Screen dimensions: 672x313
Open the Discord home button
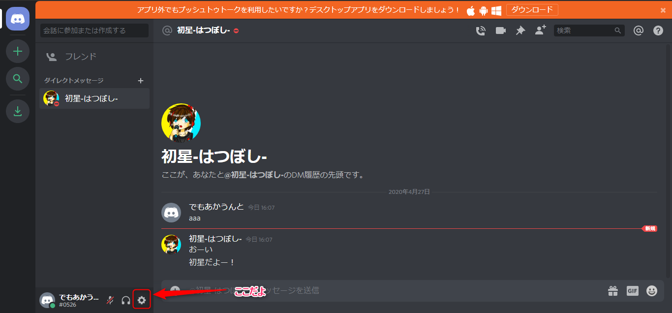click(x=18, y=19)
